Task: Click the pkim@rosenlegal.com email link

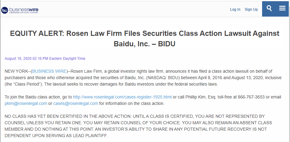Action: (26, 103)
